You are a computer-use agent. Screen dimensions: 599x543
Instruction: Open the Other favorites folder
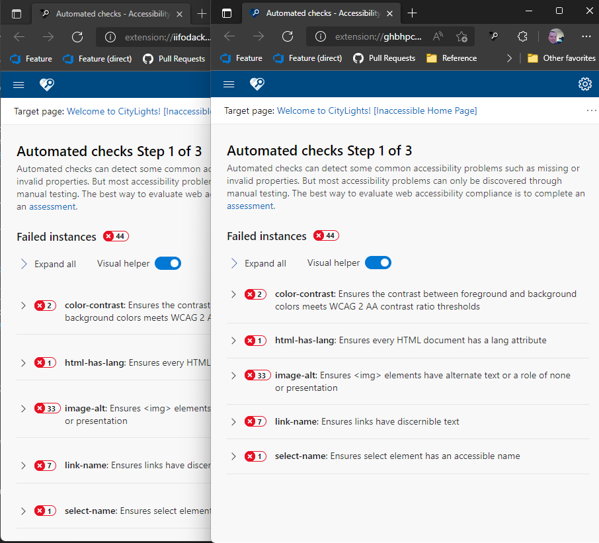pos(561,58)
